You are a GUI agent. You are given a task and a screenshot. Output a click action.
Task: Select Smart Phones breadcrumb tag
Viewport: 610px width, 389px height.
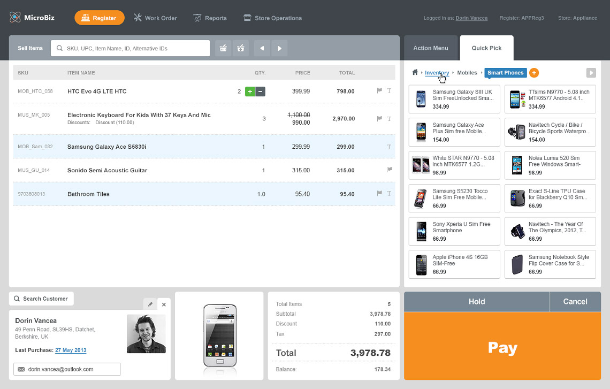click(x=505, y=73)
